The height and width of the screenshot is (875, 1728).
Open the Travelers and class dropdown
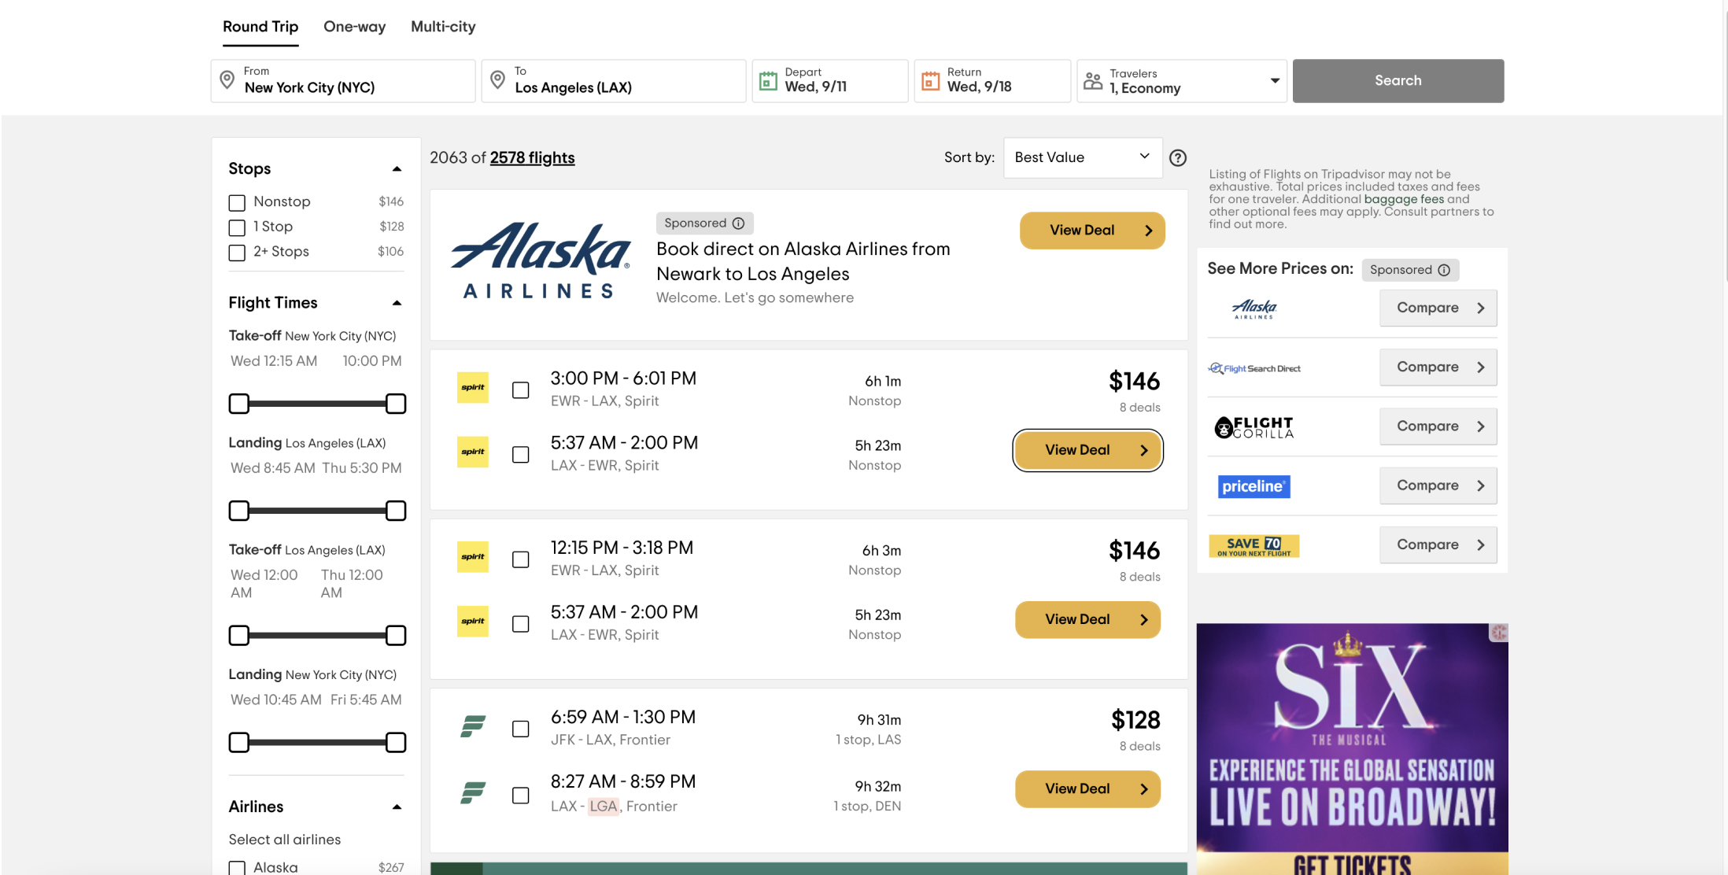1181,81
